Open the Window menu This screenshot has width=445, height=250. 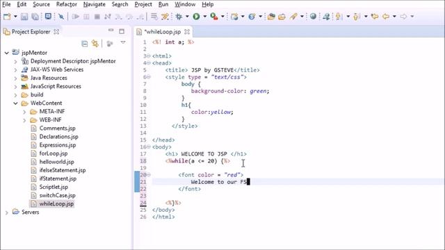[x=185, y=4]
